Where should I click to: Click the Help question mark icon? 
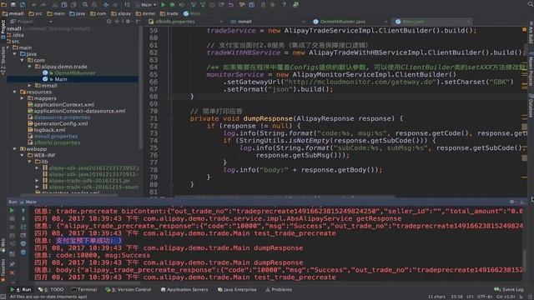click(284, 5)
